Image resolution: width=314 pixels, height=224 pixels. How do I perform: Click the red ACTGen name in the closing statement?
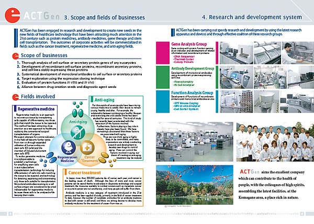[x=250, y=172]
